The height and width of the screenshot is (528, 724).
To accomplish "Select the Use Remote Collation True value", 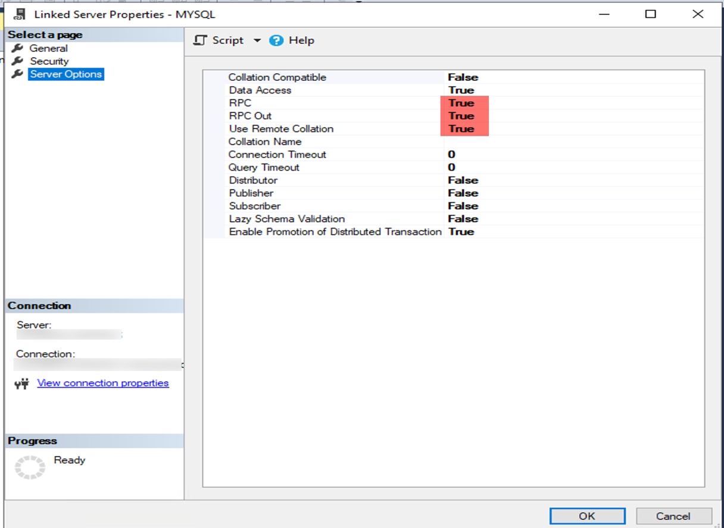I will click(461, 129).
